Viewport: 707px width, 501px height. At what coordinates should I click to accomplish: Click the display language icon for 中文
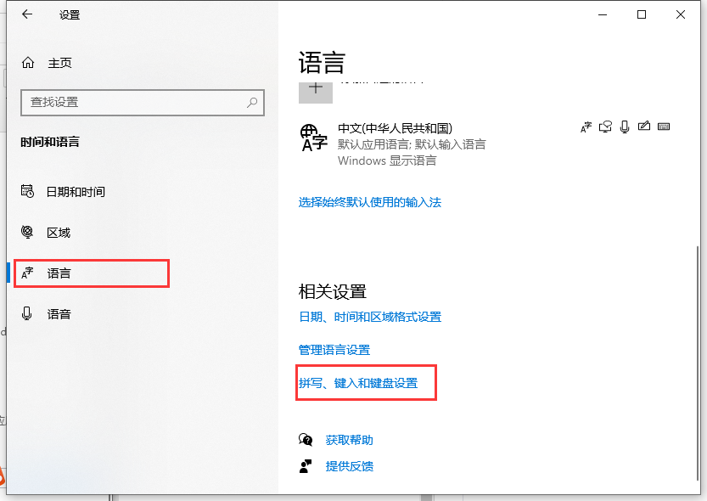586,127
